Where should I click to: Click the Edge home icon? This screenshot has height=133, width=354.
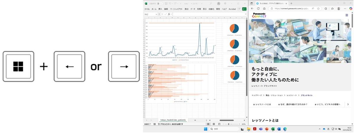coord(264,9)
